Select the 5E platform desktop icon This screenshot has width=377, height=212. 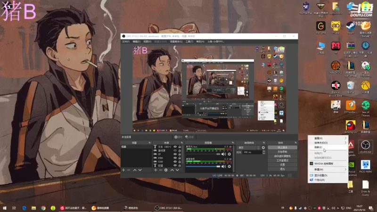click(x=306, y=8)
